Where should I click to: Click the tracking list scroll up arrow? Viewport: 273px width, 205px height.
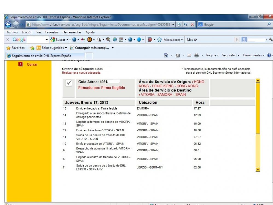click(258, 80)
